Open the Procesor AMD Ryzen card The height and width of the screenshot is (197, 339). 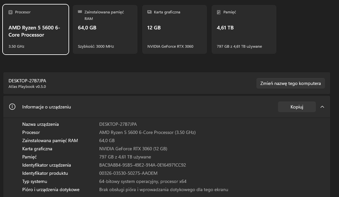(x=36, y=29)
